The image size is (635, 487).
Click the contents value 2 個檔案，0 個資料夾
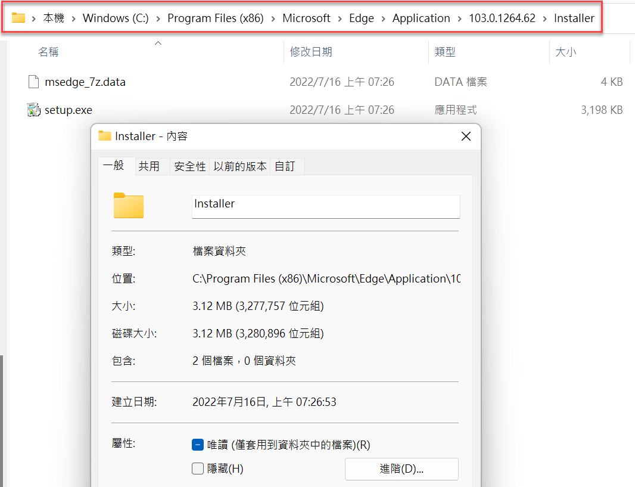(244, 361)
